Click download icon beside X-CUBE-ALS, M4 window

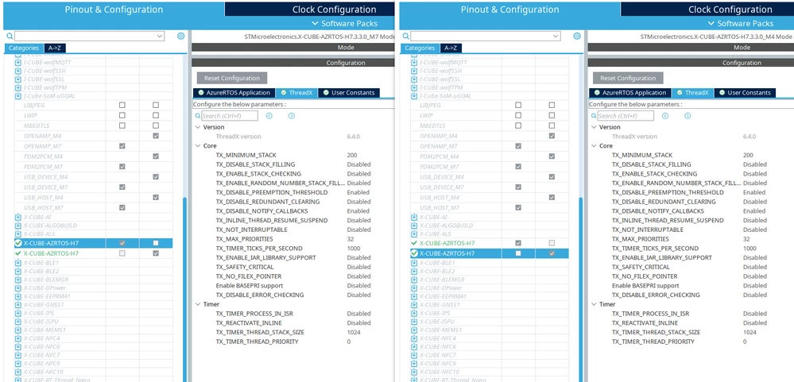coord(414,233)
